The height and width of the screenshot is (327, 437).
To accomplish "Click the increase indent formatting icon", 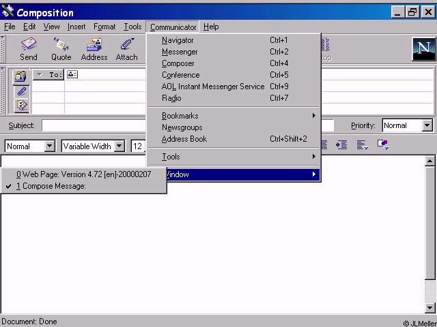I will (341, 144).
